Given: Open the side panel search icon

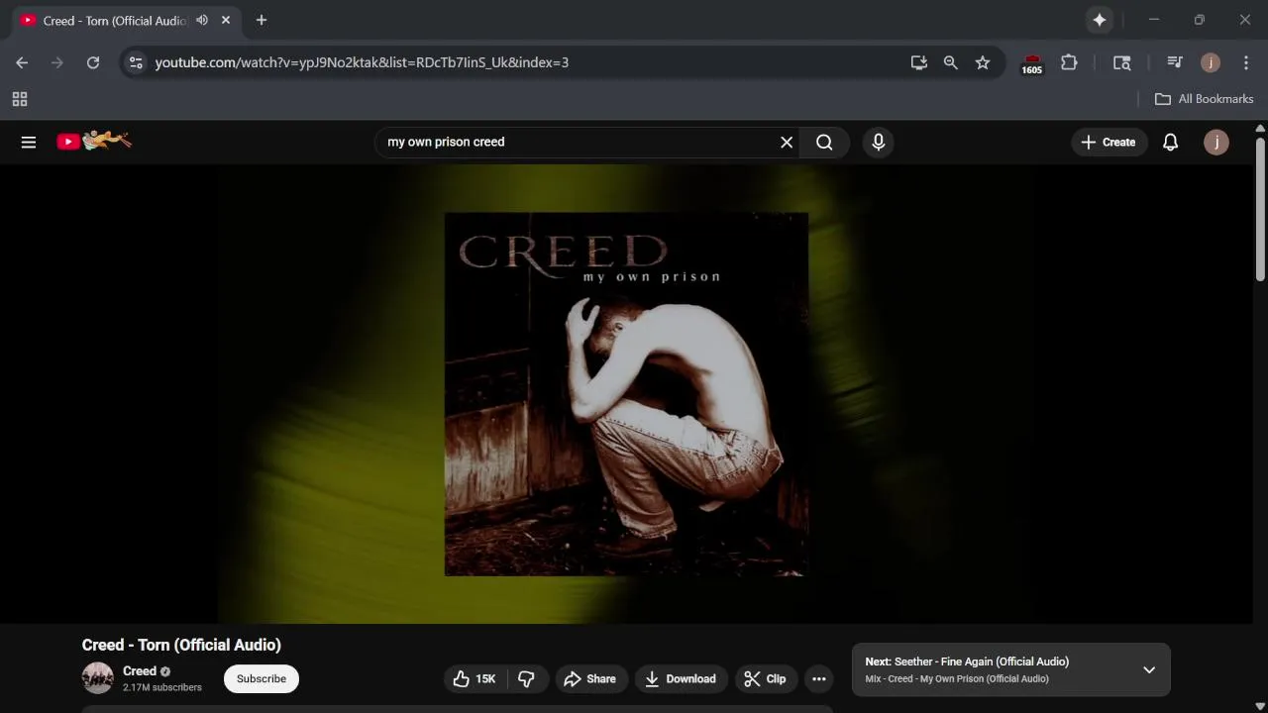Looking at the screenshot, I should point(1122,62).
